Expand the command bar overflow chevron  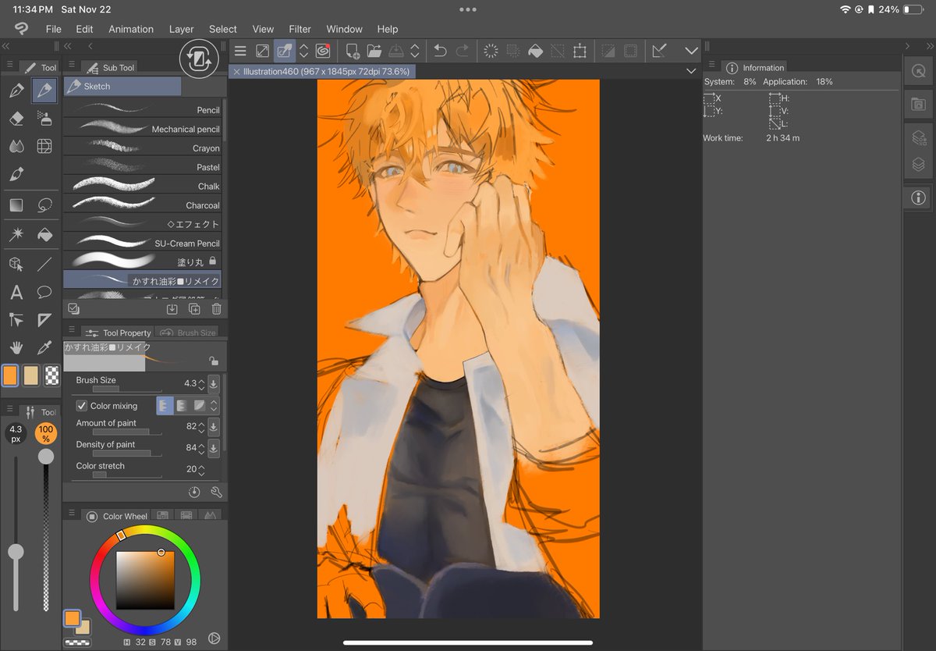coord(691,51)
